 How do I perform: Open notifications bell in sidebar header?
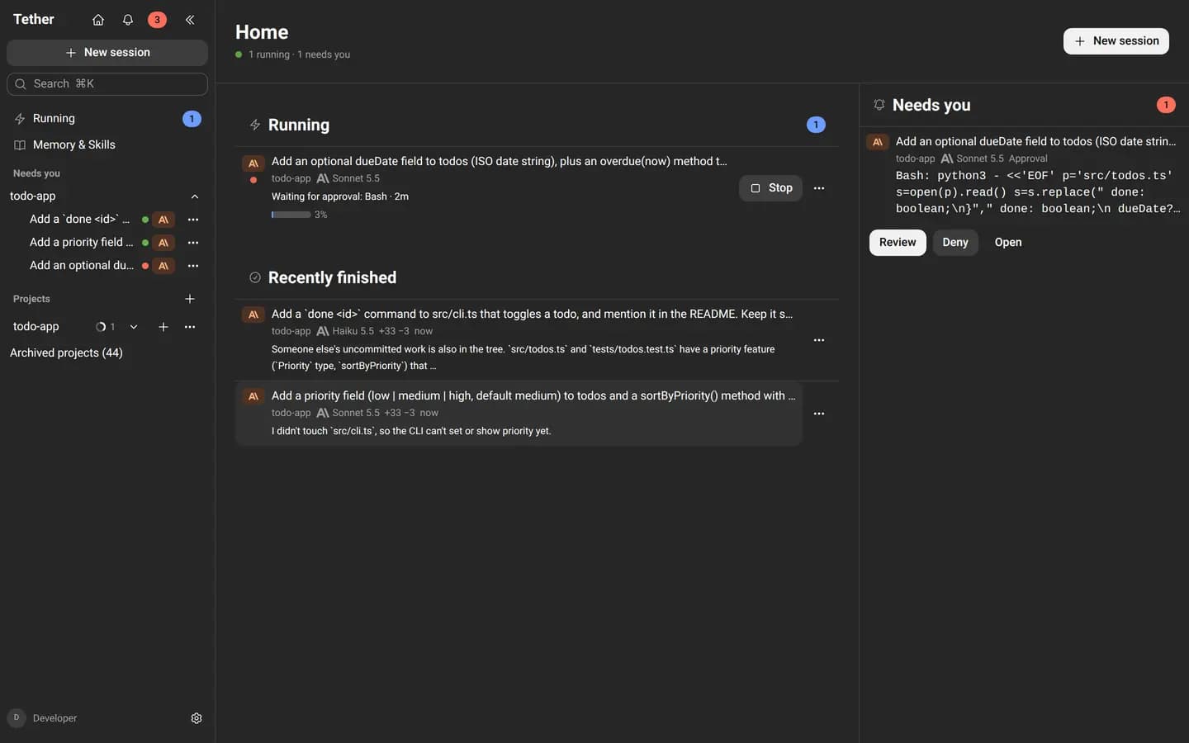[128, 20]
